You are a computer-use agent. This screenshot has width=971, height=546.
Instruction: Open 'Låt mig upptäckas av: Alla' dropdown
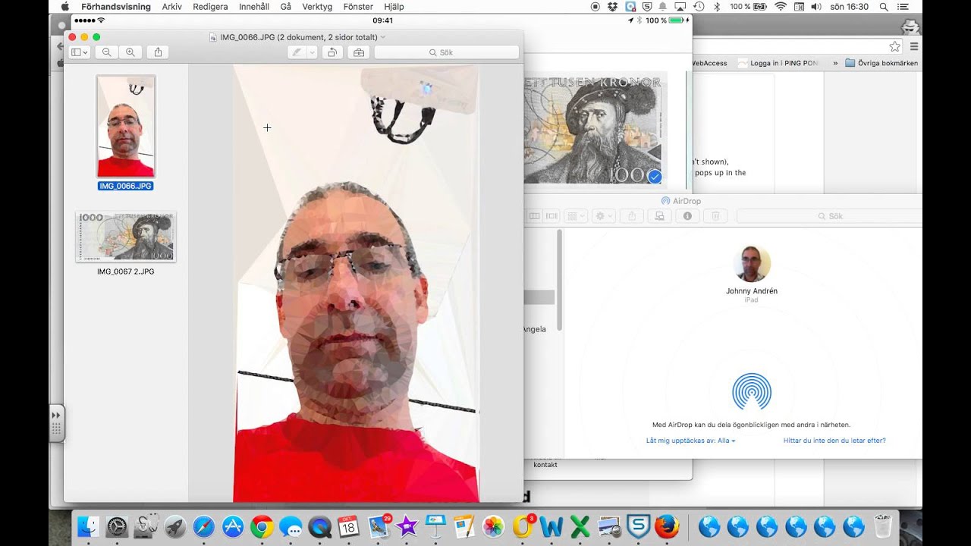coord(690,441)
